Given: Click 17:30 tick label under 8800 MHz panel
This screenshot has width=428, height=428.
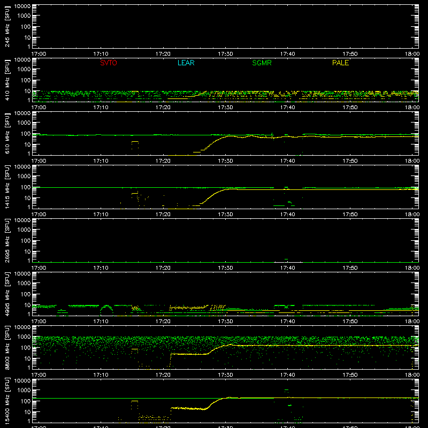Looking at the screenshot, I should (225, 375).
